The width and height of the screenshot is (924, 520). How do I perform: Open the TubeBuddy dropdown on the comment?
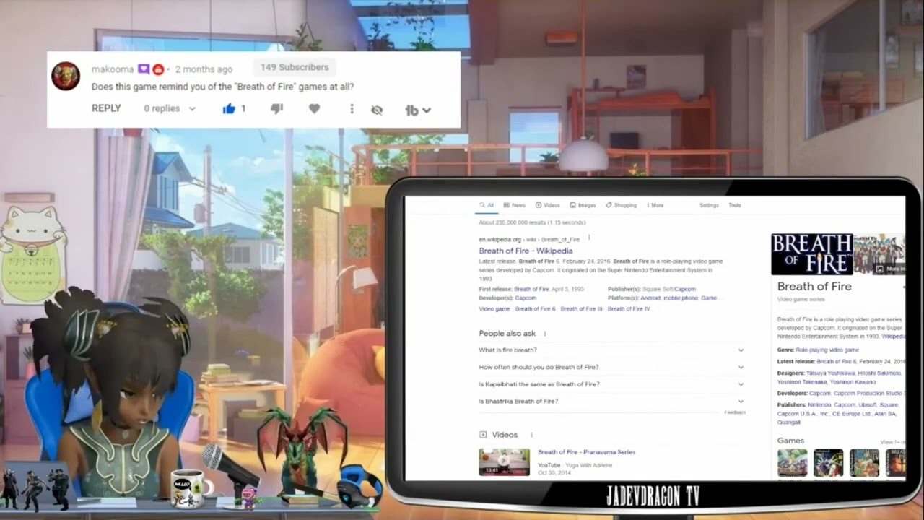click(418, 110)
